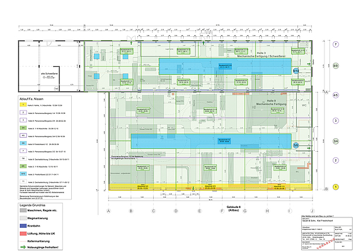This screenshot has width=356, height=252.
Task: Select the 4/5 circle marker
Action: click(x=335, y=95)
